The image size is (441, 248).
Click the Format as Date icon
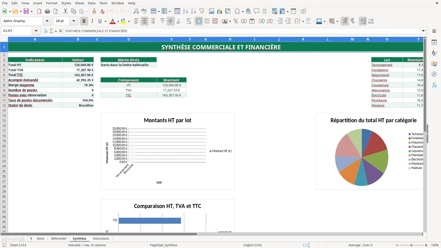coord(252,21)
